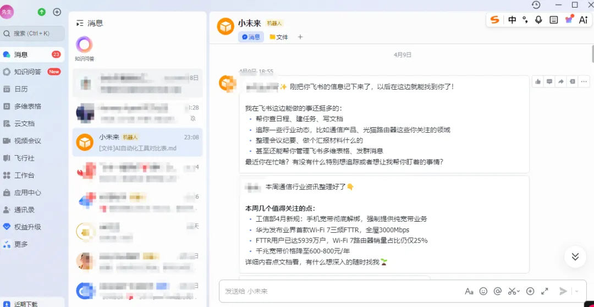Click the @ mention icon in composer
Viewport: 594px width, 307px height.
point(498,291)
